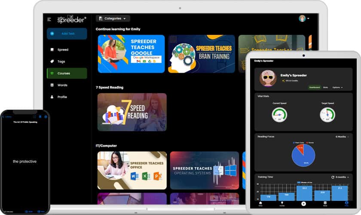Open the 7 Speed Reading course
361x215 pixels.
[x=132, y=112]
